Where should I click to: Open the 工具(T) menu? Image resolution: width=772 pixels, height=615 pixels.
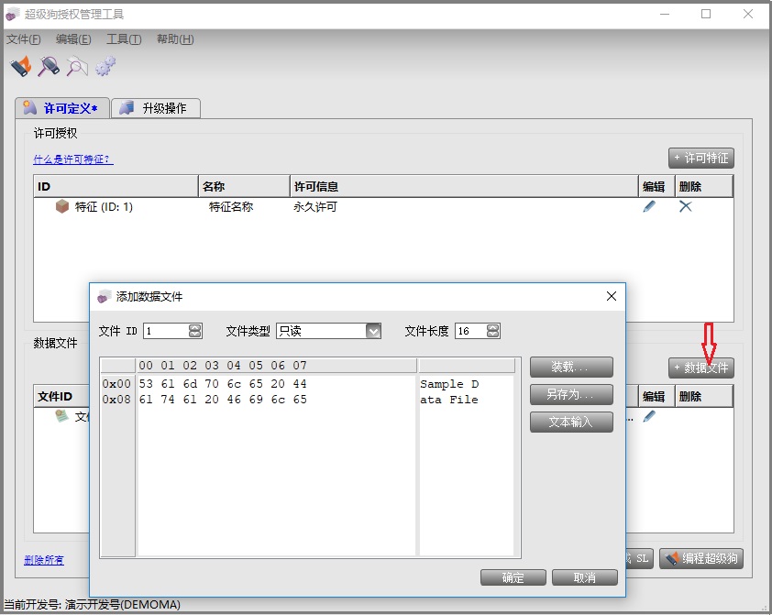point(124,39)
